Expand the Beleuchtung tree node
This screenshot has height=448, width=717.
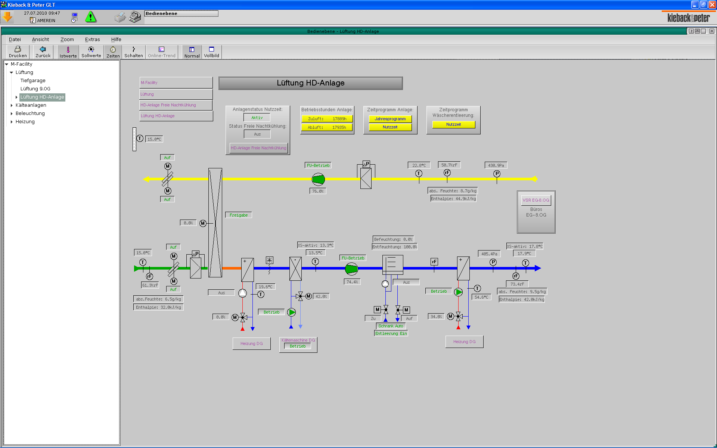pyautogui.click(x=12, y=113)
